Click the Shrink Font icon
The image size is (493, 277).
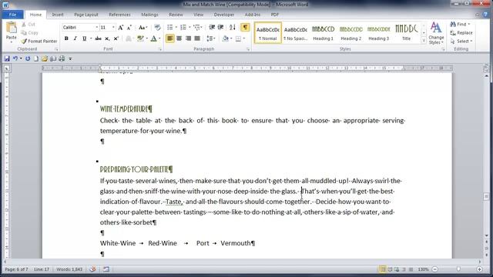pyautogui.click(x=129, y=28)
